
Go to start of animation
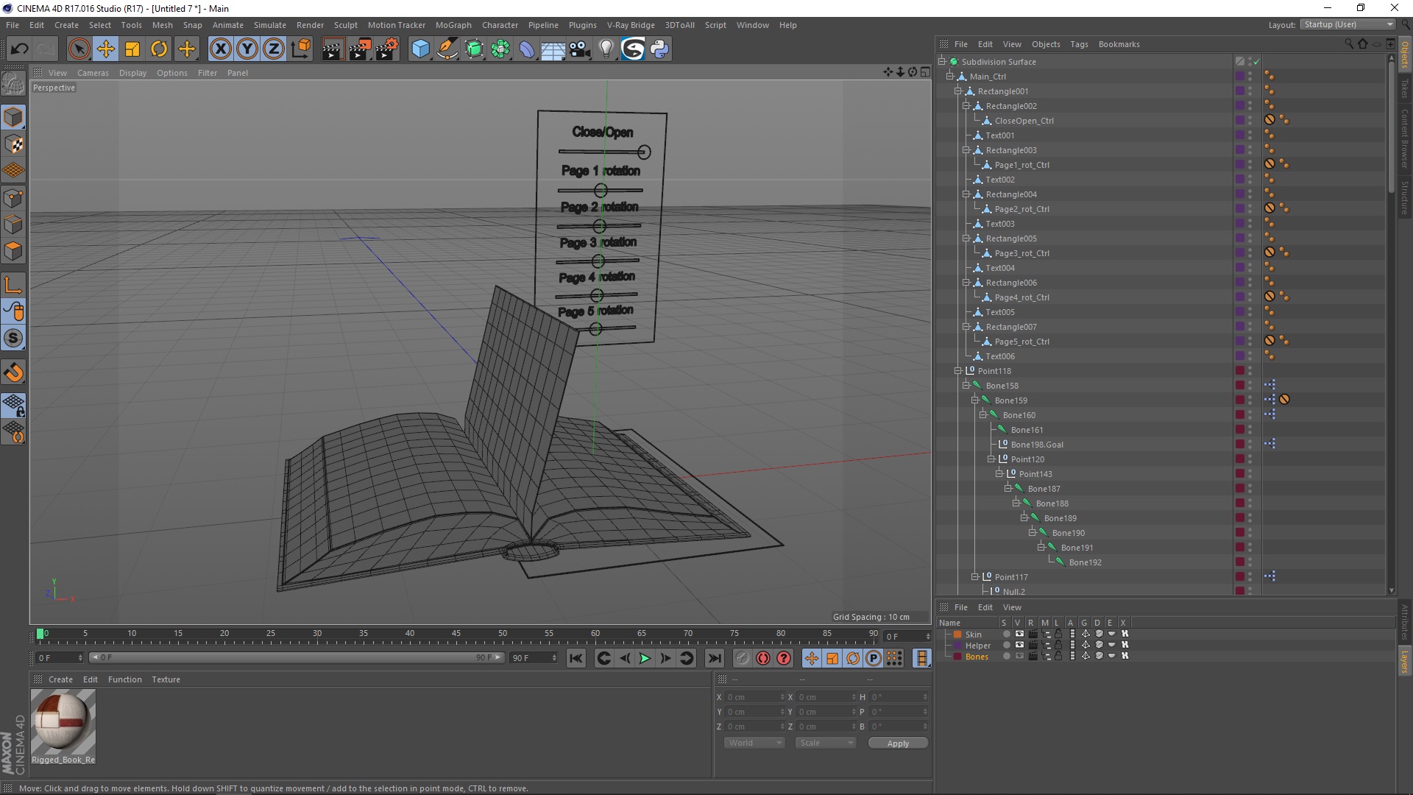(576, 658)
